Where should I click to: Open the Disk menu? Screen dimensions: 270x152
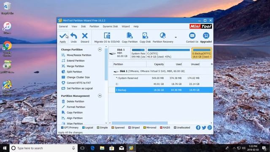84,27
